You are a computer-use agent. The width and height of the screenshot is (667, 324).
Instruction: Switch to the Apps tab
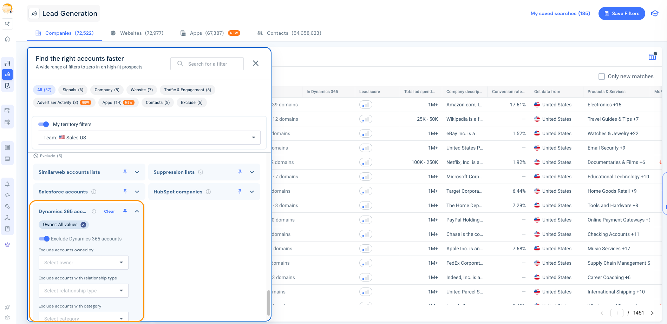coord(210,33)
